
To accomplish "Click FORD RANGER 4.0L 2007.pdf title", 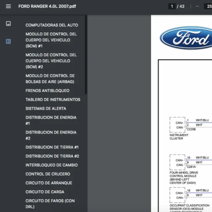I will pyautogui.click(x=47, y=6).
